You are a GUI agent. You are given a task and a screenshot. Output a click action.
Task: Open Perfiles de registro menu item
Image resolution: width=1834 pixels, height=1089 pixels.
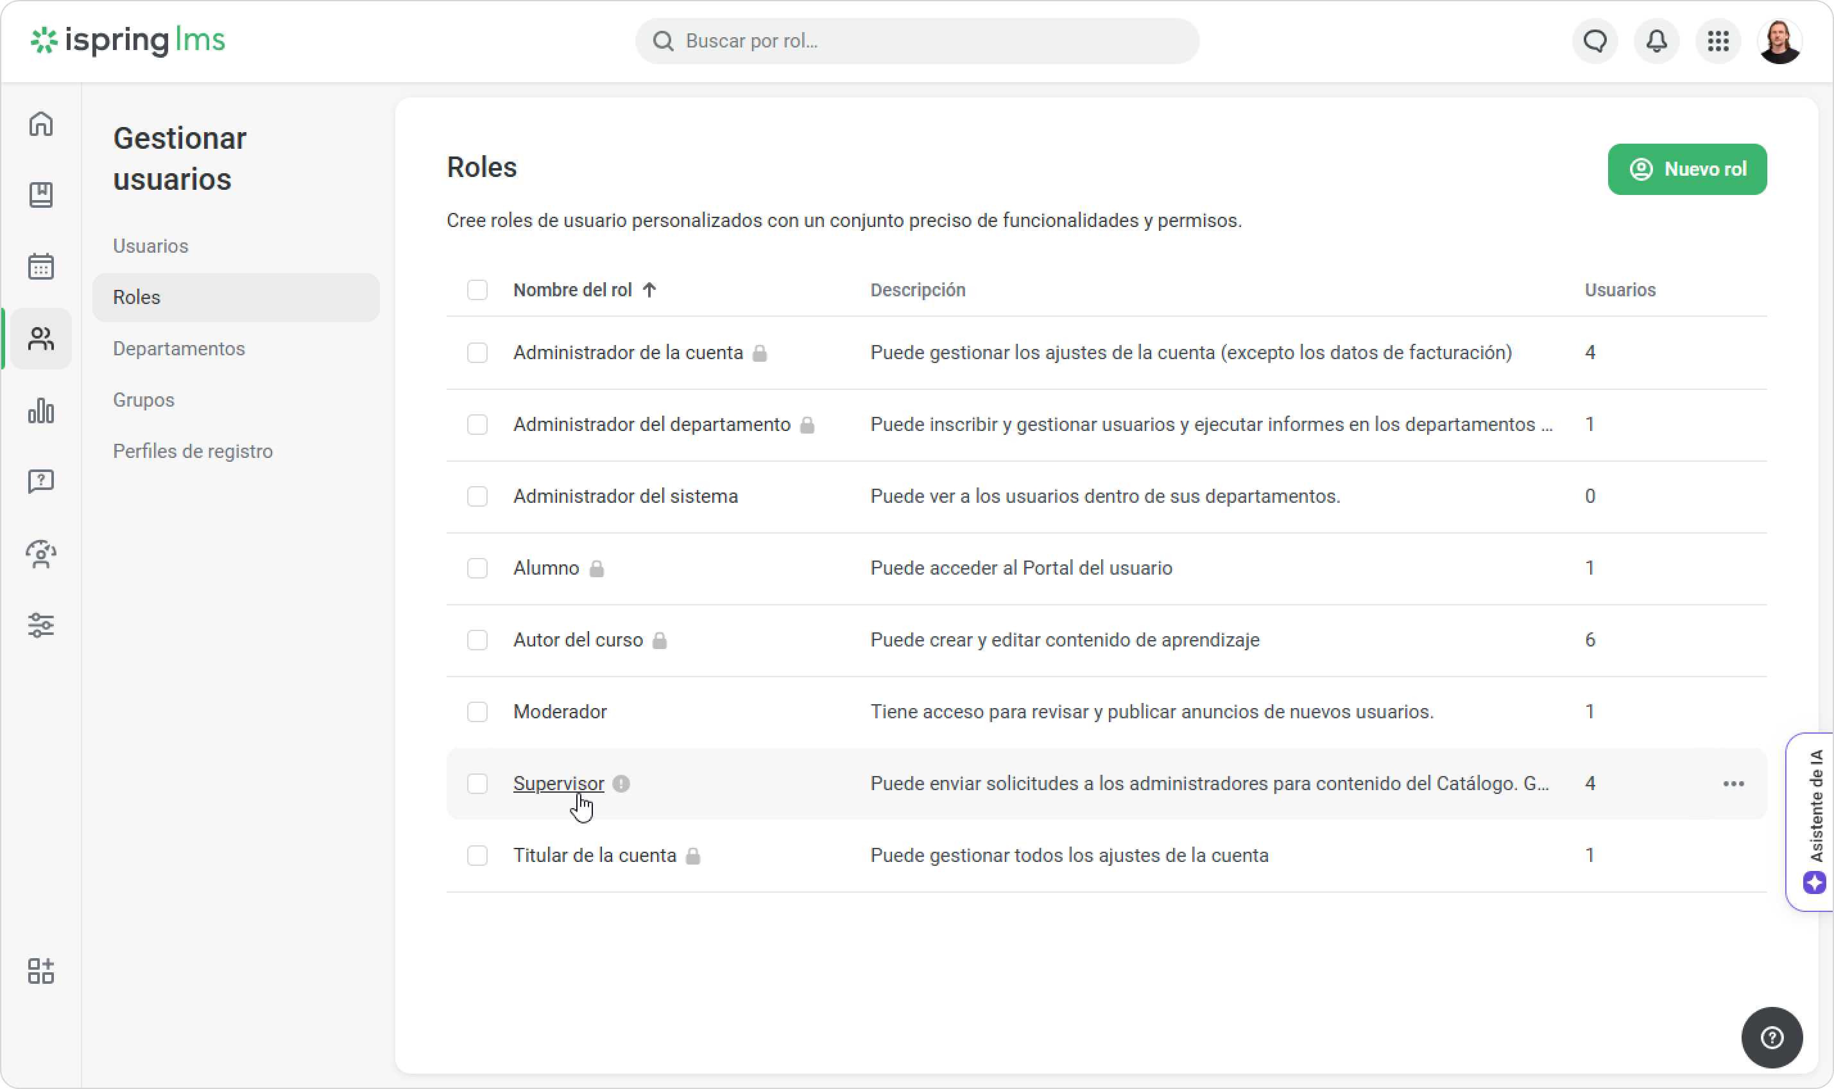pyautogui.click(x=193, y=452)
